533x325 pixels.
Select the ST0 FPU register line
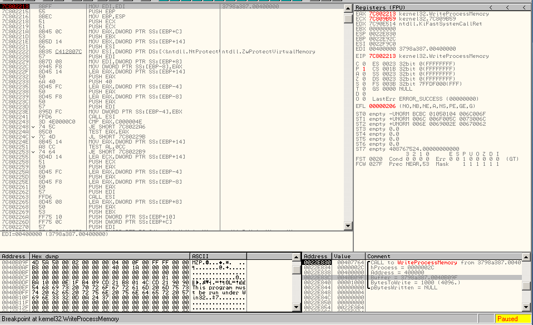(x=421, y=114)
